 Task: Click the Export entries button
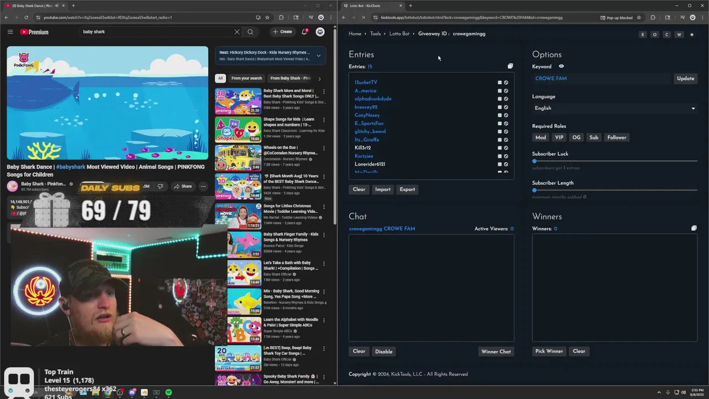tap(407, 190)
